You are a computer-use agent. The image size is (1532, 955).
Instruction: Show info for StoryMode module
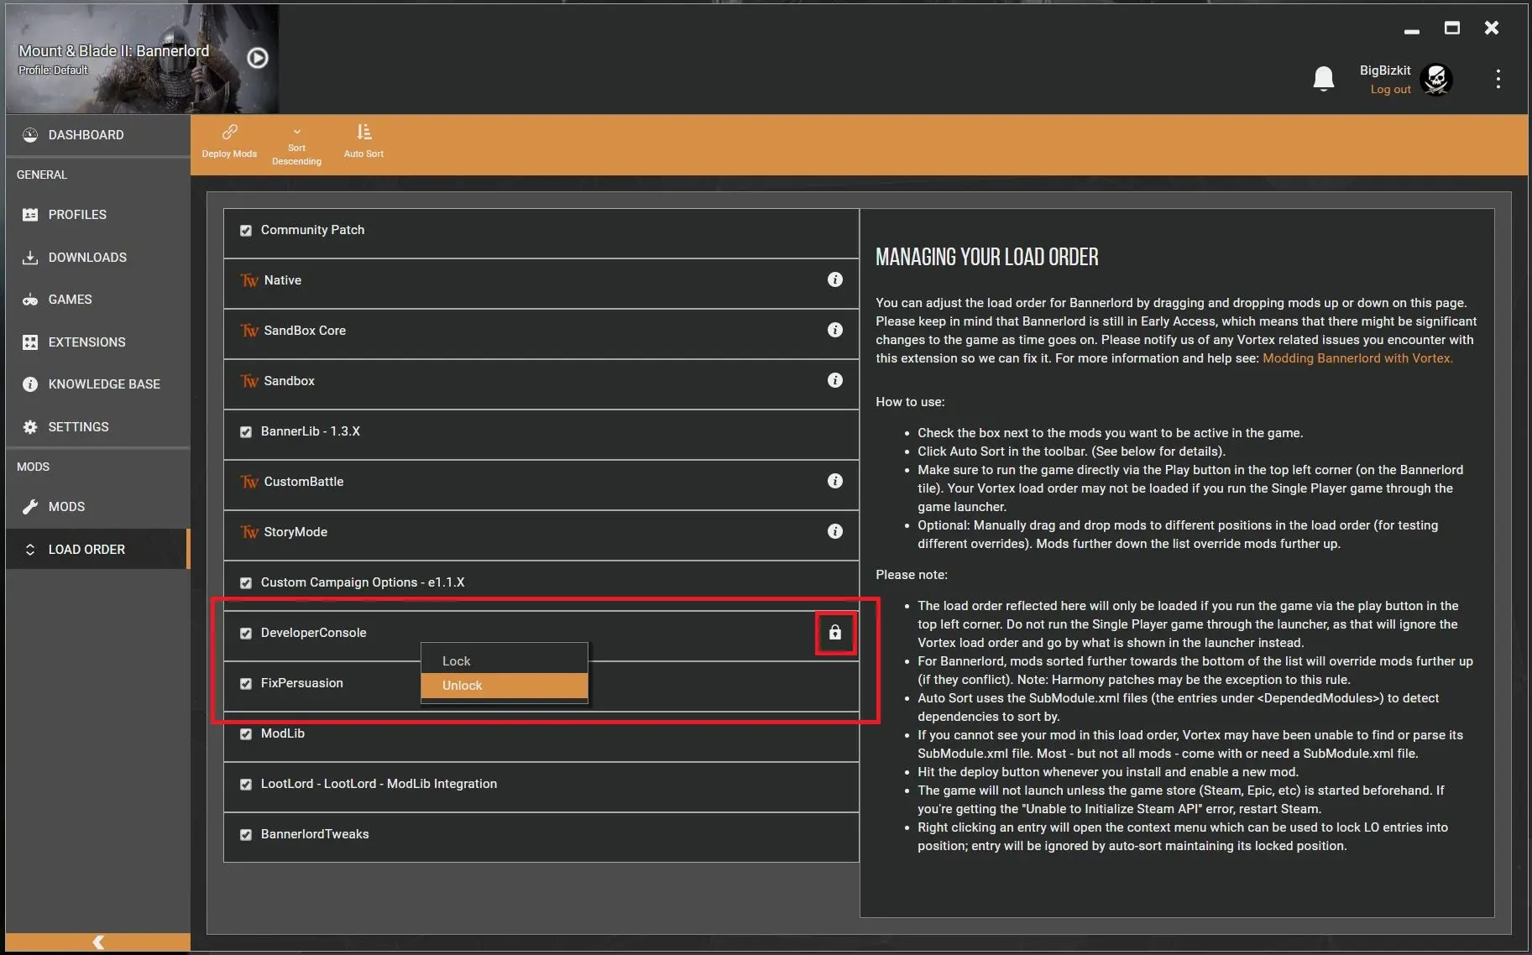click(x=834, y=531)
